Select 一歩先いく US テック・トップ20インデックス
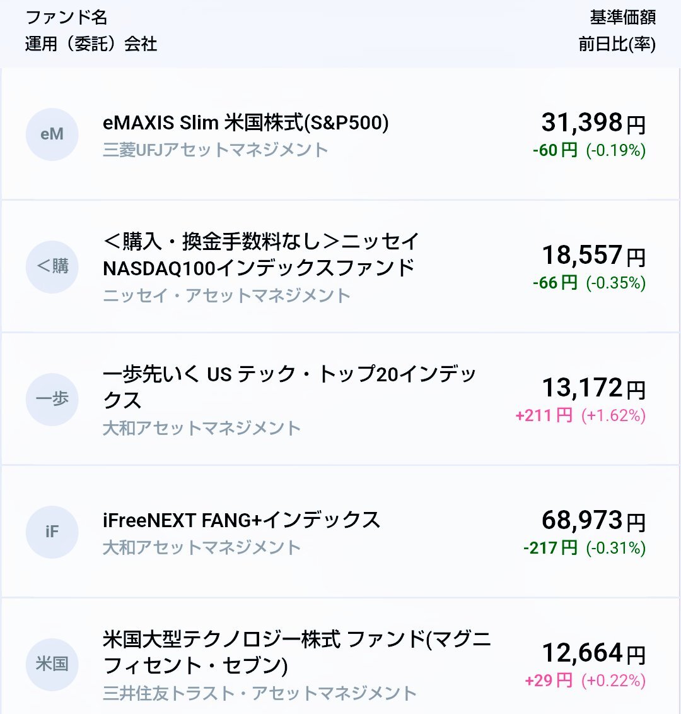The image size is (681, 714). tap(289, 387)
